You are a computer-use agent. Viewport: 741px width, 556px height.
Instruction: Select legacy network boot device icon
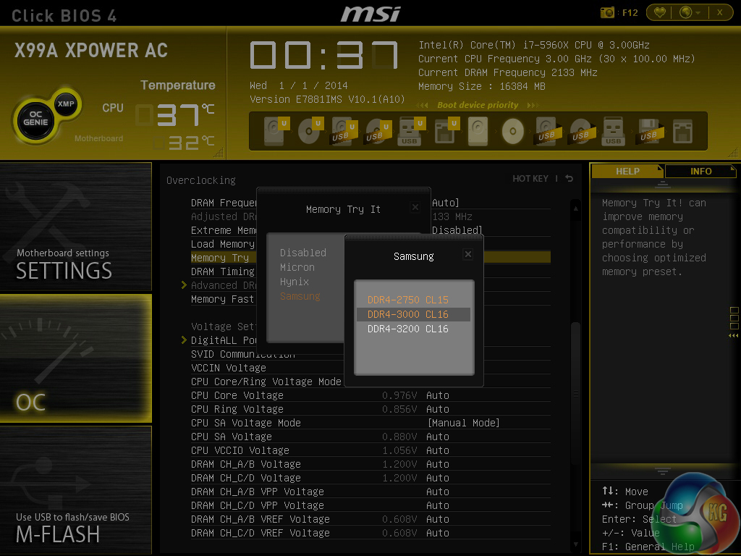[683, 131]
